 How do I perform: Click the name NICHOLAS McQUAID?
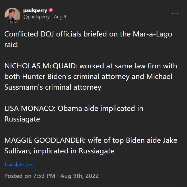pos(41,66)
